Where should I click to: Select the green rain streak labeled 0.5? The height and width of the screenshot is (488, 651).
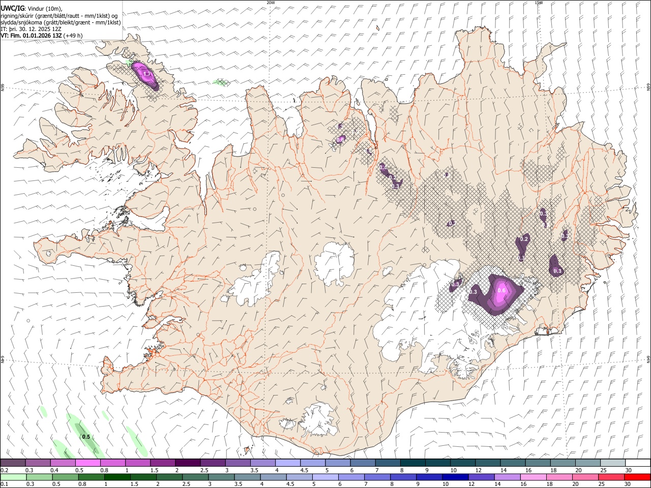coord(84,436)
